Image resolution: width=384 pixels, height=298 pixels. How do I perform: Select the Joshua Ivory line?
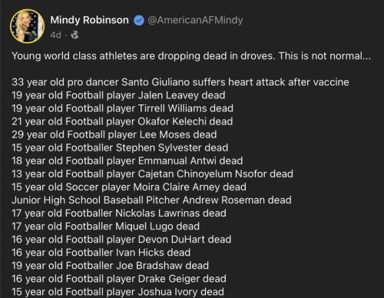click(x=118, y=292)
